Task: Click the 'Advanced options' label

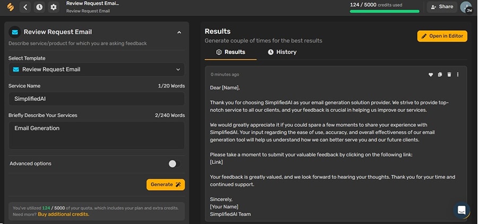Action: point(30,163)
